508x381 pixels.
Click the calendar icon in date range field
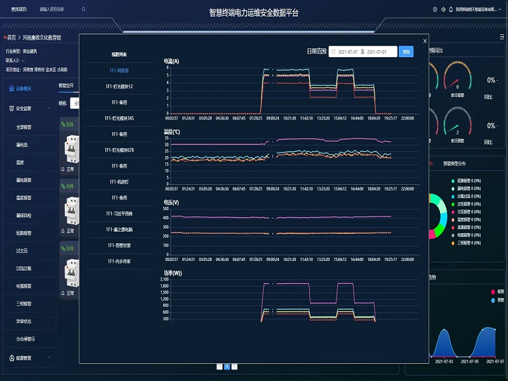coord(333,51)
